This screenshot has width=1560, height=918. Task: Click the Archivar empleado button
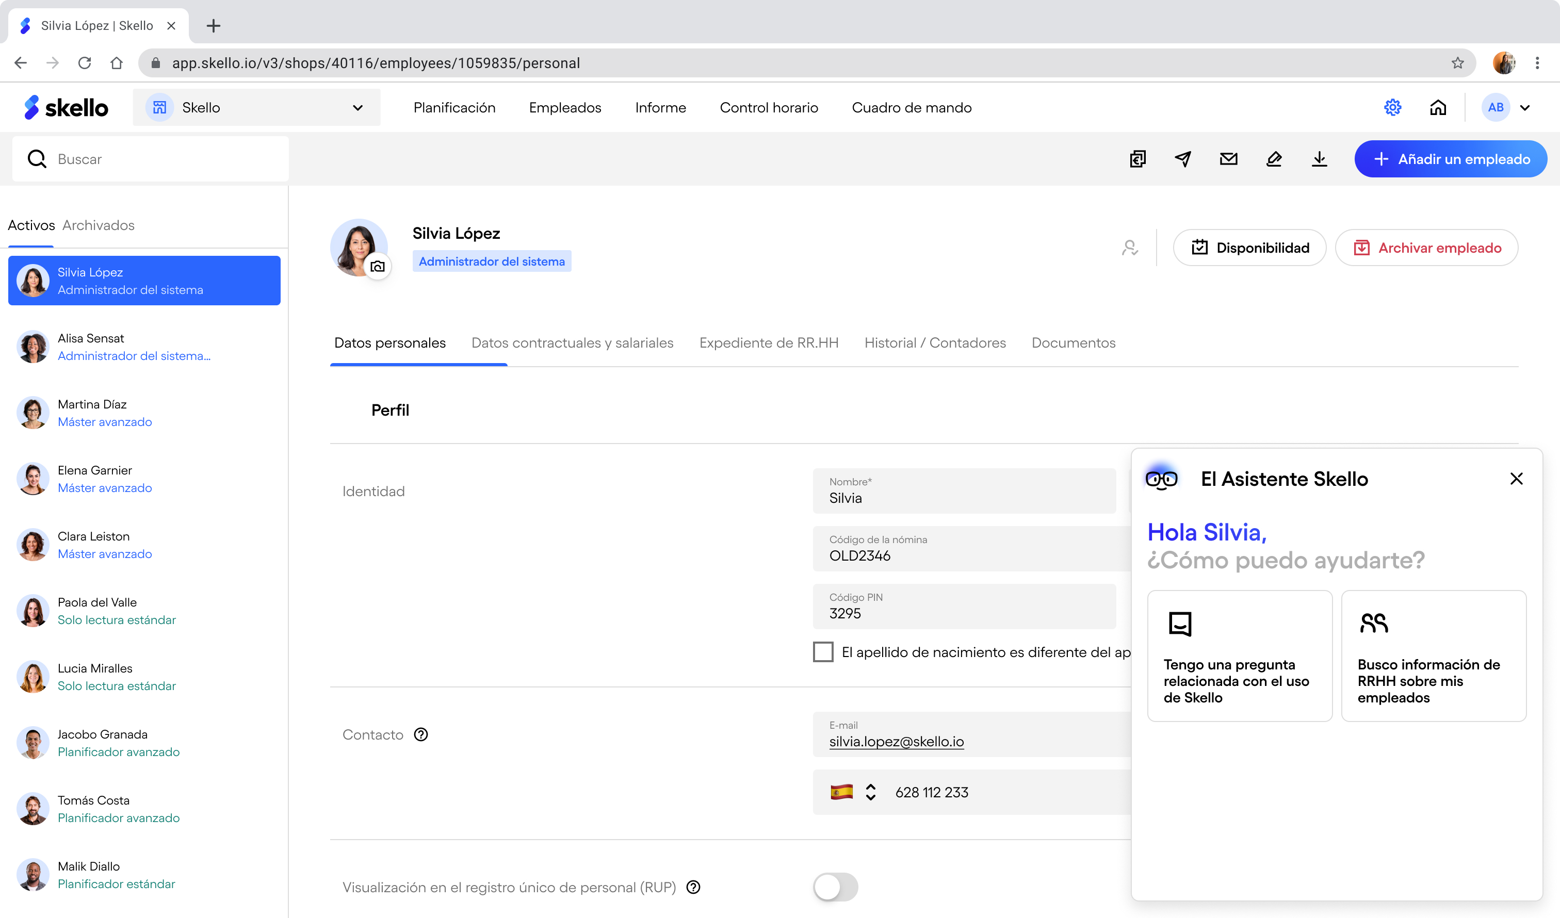[x=1426, y=248]
